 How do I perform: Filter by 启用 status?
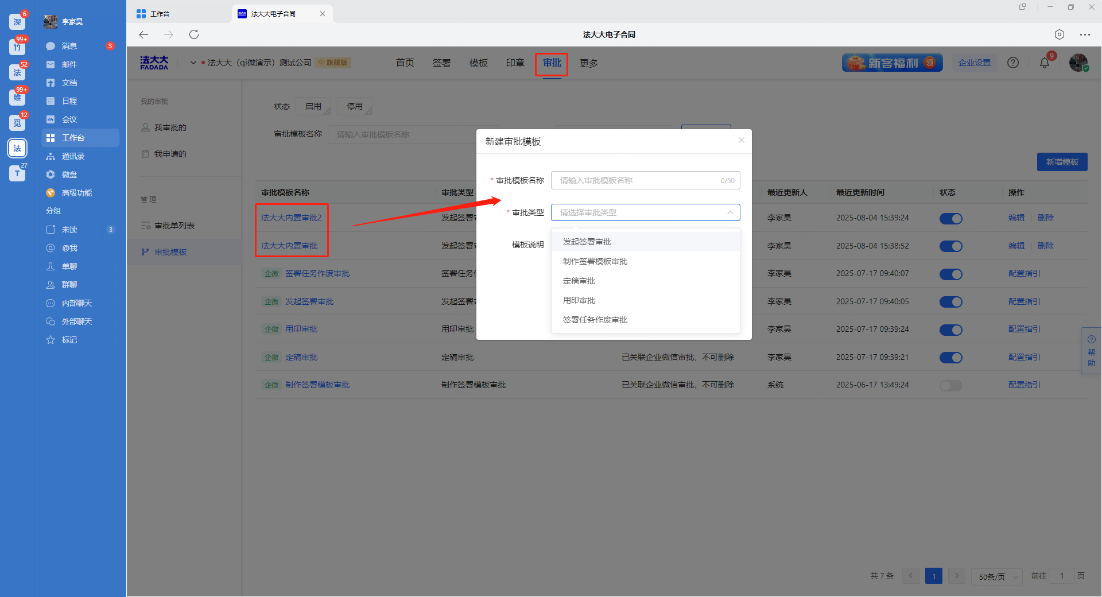coord(313,106)
